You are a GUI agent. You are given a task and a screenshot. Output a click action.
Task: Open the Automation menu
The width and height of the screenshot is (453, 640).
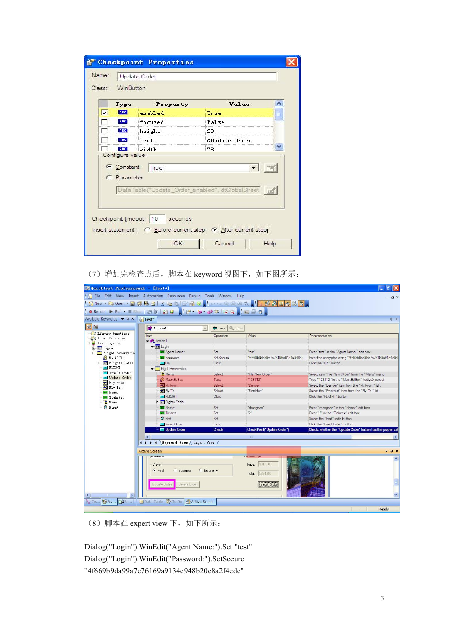153,296
